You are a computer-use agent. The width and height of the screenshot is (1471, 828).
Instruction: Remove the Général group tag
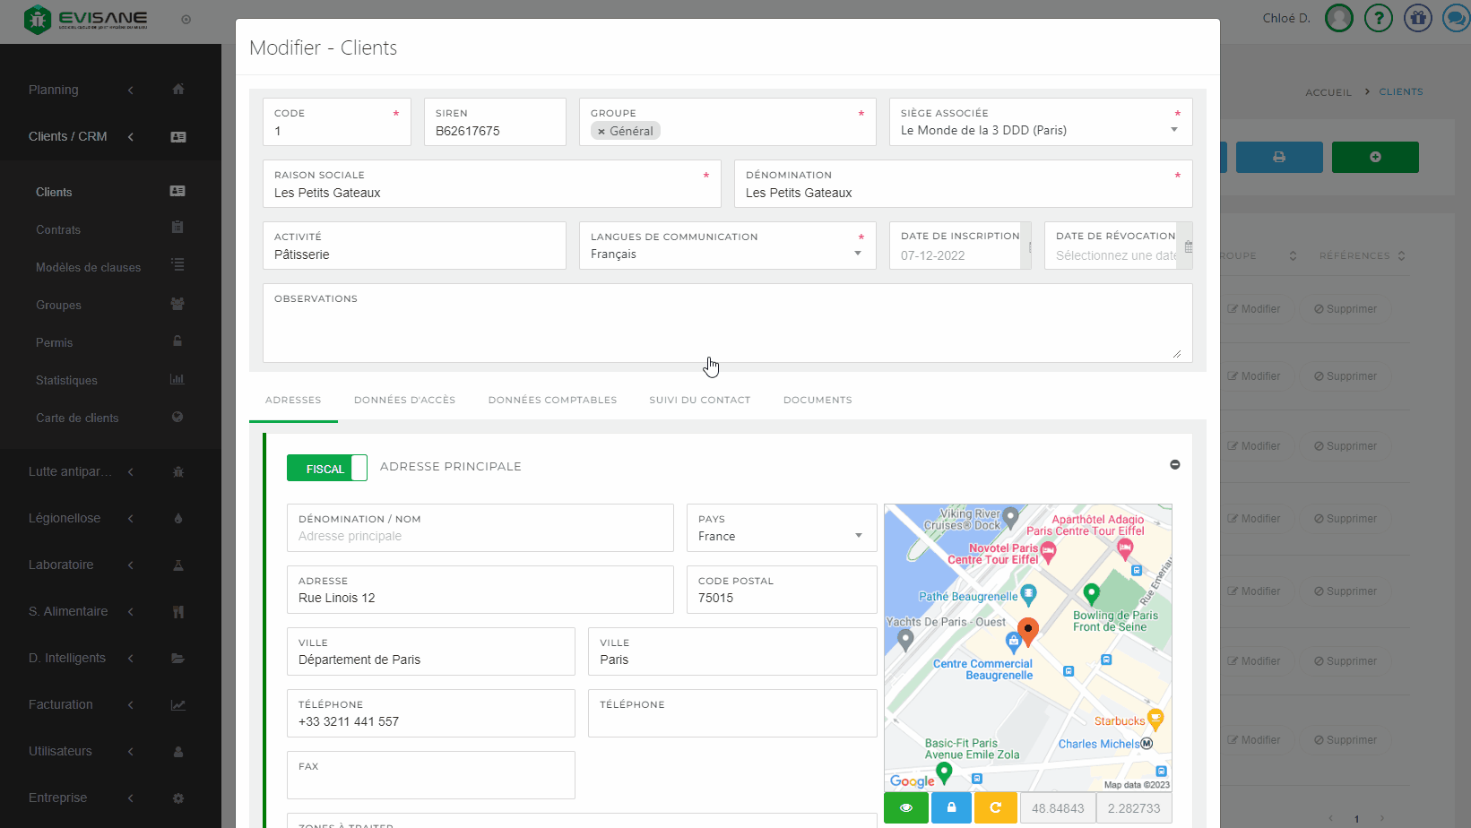pos(601,132)
